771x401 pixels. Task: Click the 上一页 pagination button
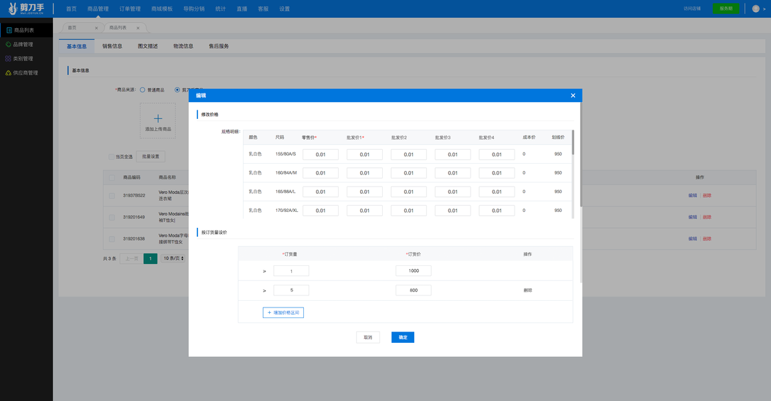pyautogui.click(x=131, y=258)
